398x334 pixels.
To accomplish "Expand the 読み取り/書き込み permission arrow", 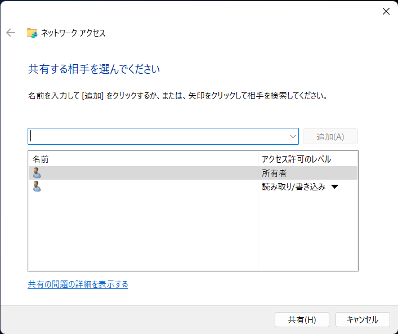I will tap(334, 187).
